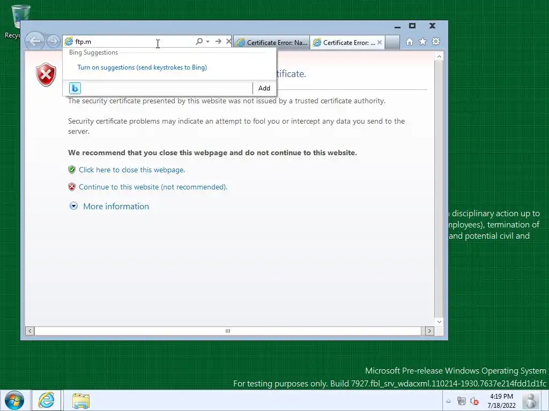The height and width of the screenshot is (411, 549).
Task: Click the horizontal scrollbar left arrow
Action: pos(30,331)
